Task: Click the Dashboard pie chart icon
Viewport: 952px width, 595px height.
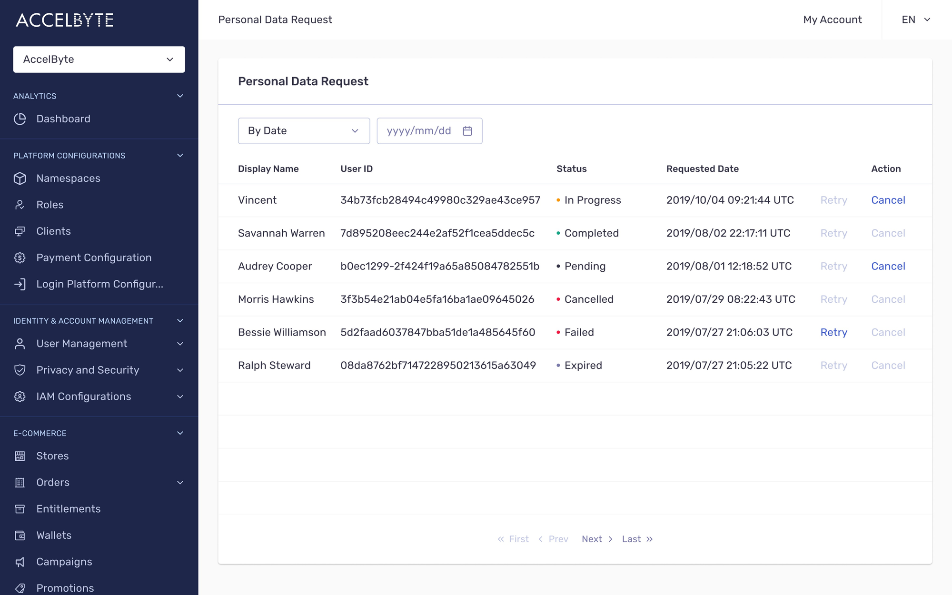Action: 20,119
